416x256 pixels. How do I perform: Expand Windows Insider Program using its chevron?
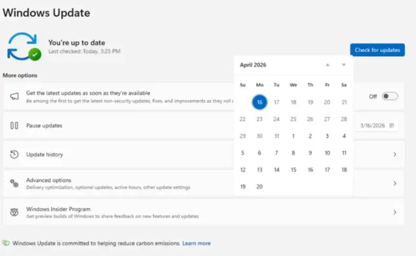[x=395, y=212]
